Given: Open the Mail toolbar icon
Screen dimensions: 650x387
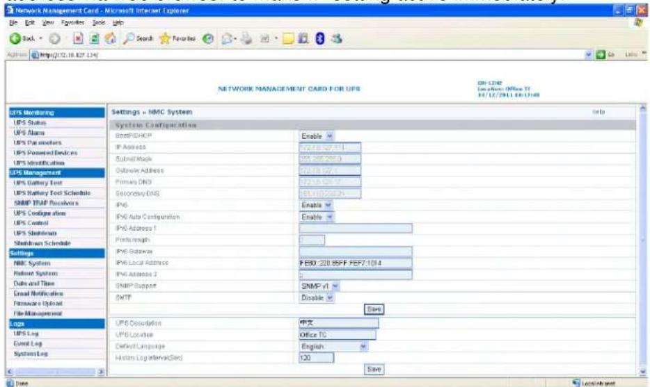Looking at the screenshot, I should click(227, 38).
